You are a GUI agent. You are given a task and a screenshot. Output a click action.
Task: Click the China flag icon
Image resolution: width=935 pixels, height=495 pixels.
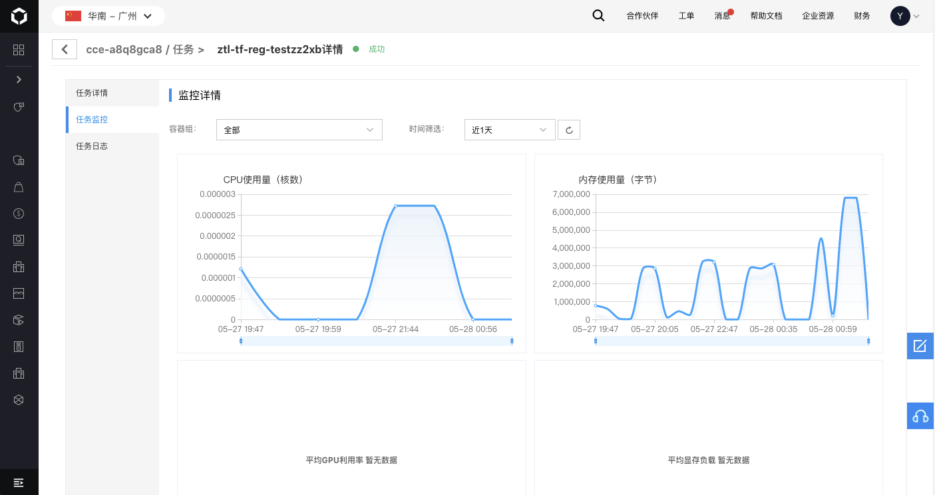(73, 16)
